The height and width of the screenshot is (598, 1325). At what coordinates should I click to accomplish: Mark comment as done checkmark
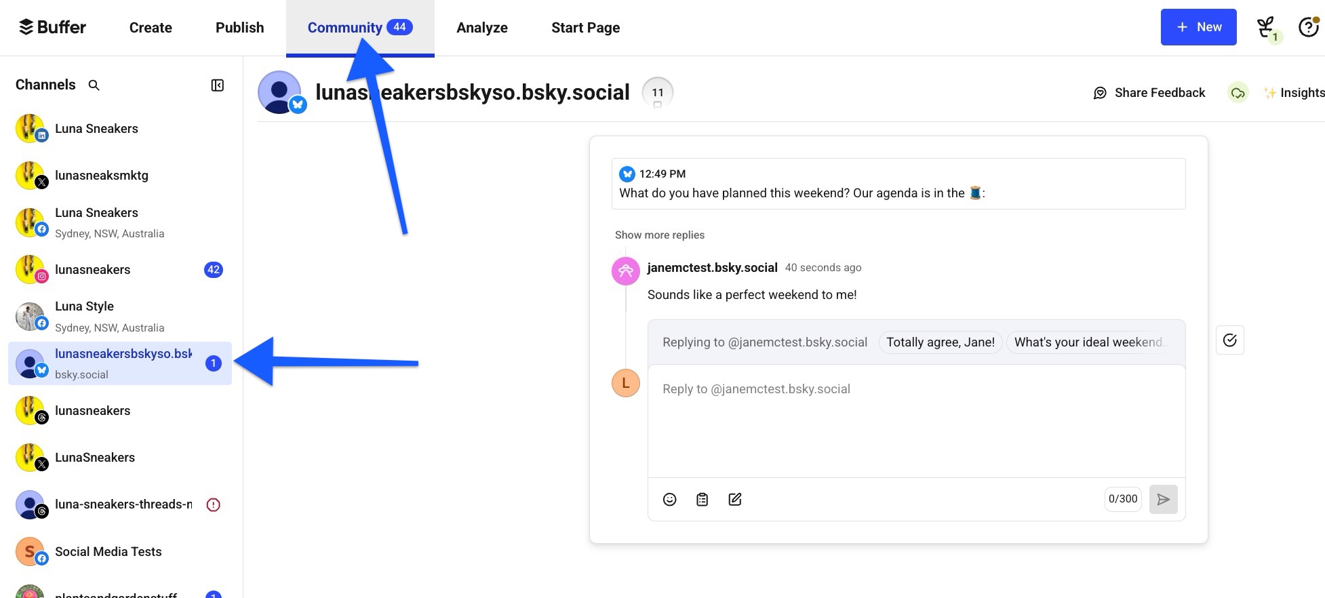click(1230, 340)
